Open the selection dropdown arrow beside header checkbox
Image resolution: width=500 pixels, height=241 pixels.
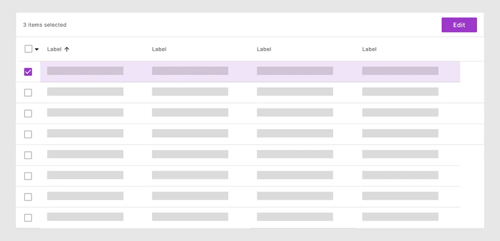[x=37, y=49]
